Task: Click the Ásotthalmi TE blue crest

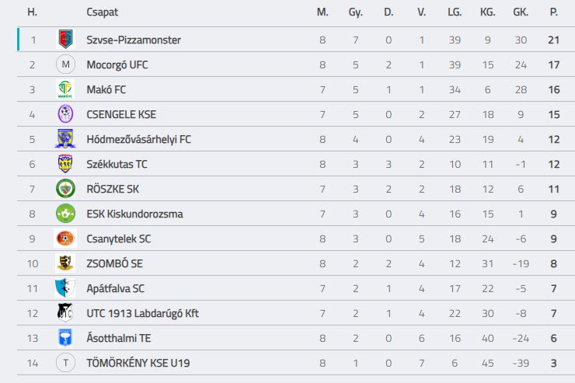Action: point(65,338)
